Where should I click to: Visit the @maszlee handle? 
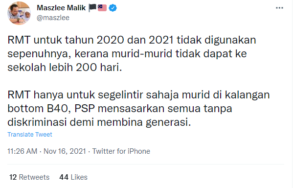(53, 18)
